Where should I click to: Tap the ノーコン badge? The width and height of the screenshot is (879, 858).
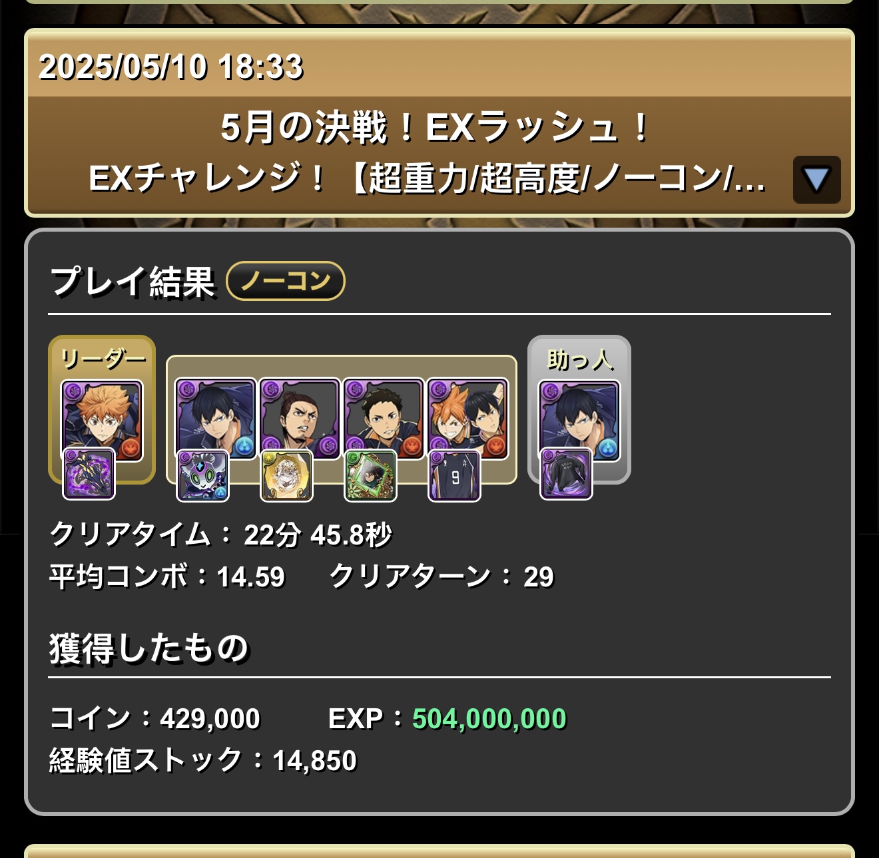286,281
